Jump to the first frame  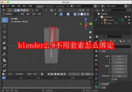point(49,74)
